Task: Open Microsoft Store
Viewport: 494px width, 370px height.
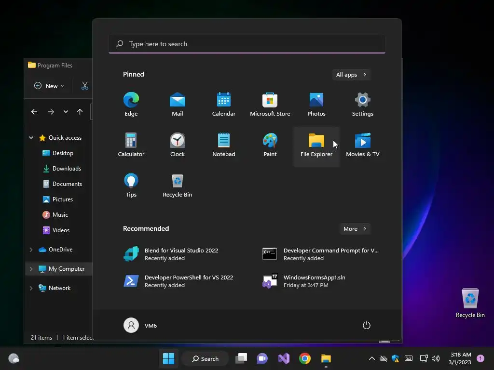Action: tap(270, 105)
